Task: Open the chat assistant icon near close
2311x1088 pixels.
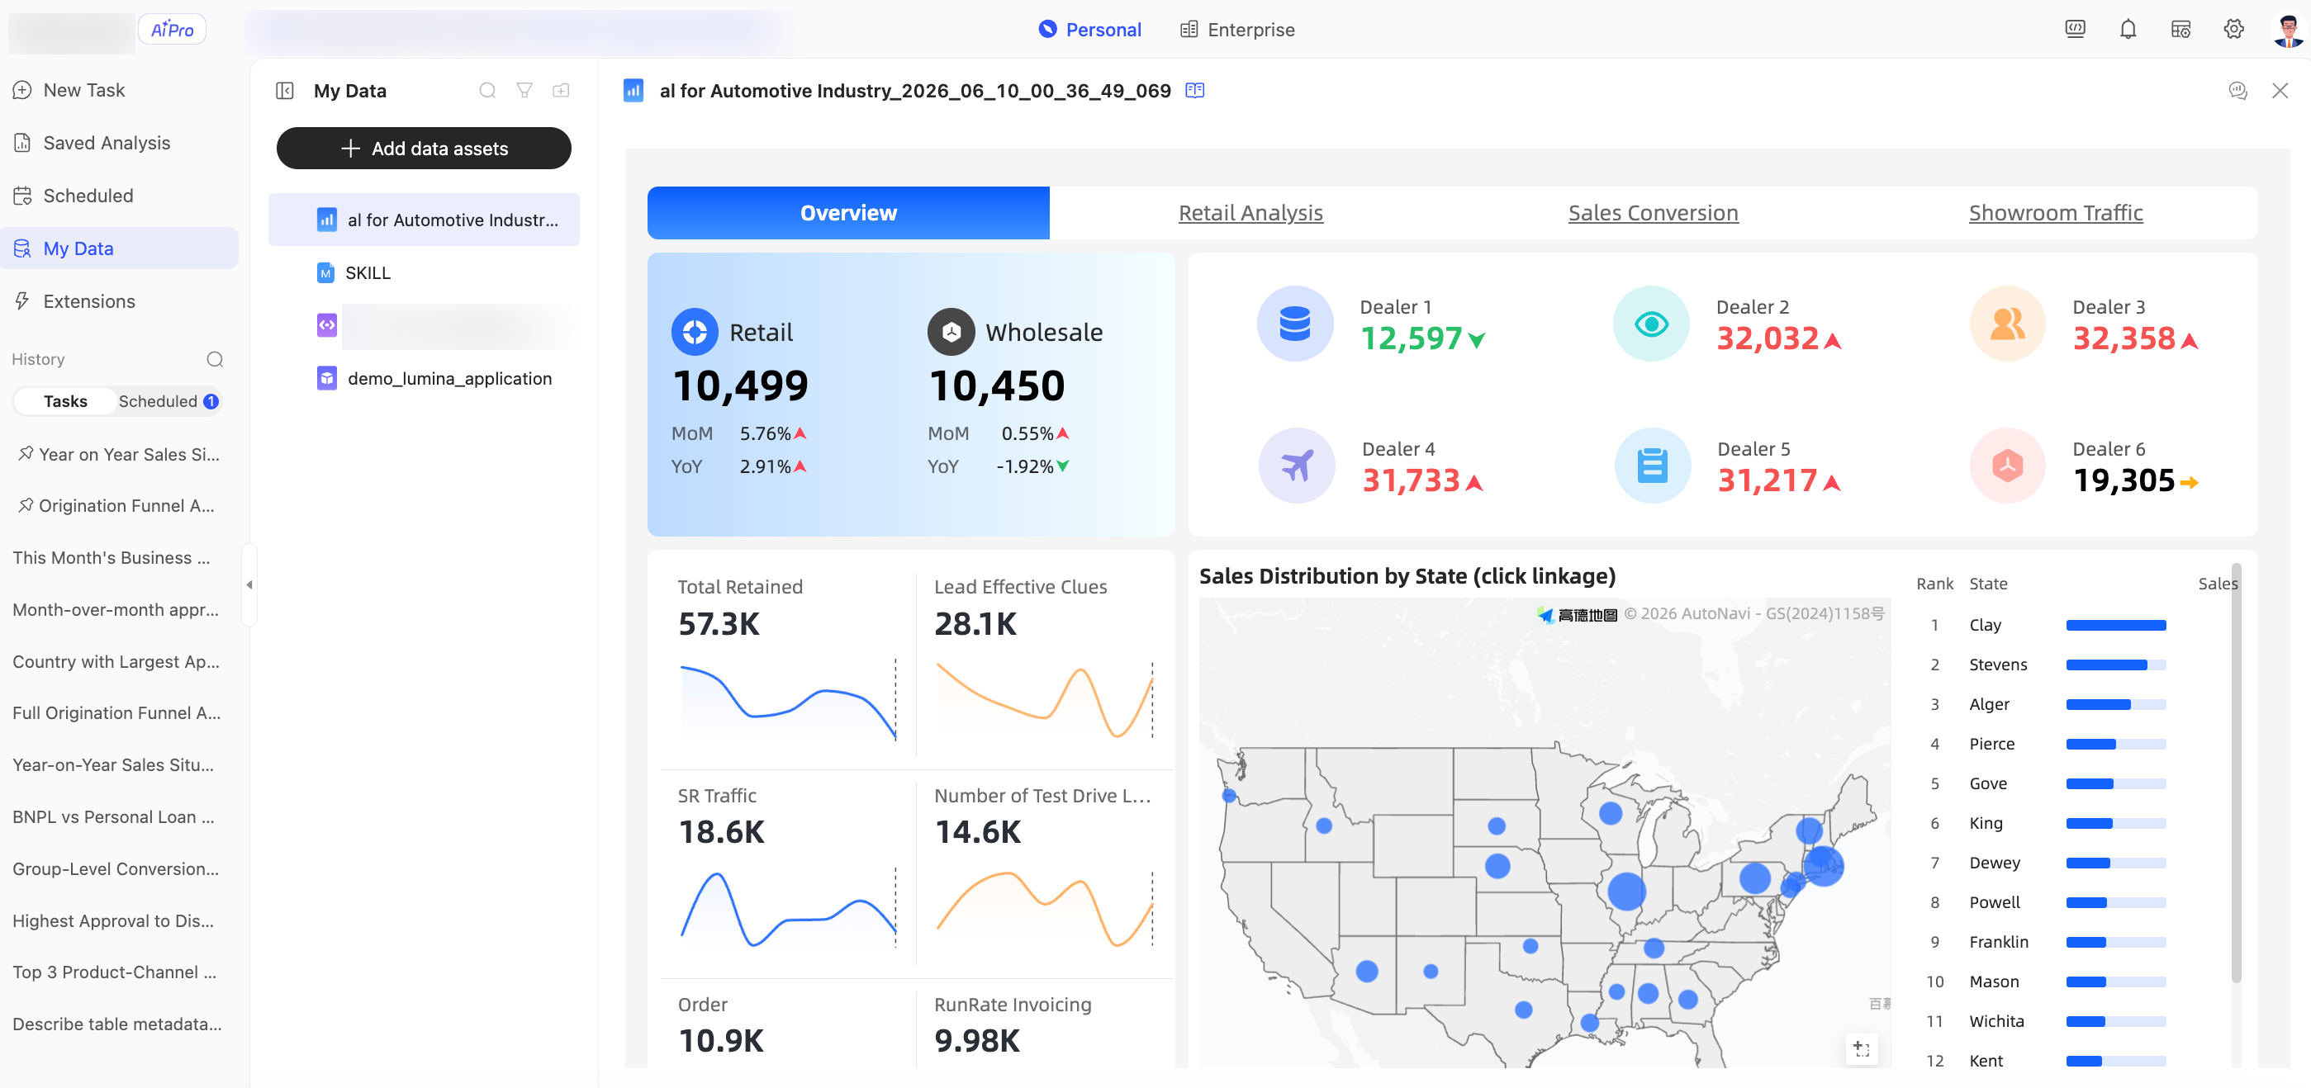Action: [2237, 91]
